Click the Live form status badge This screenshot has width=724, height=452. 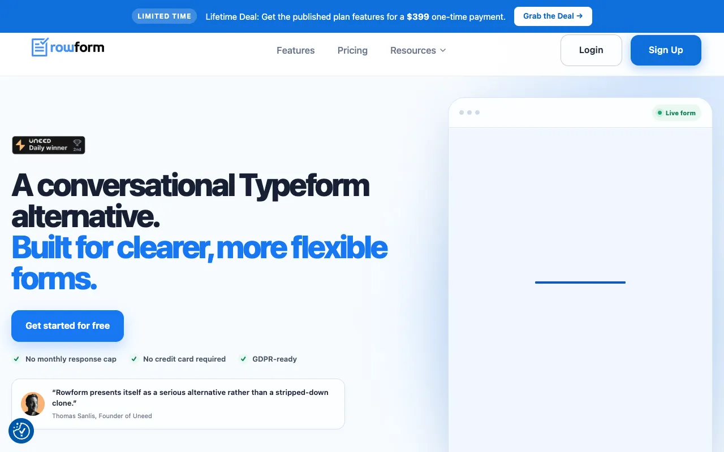[676, 113]
